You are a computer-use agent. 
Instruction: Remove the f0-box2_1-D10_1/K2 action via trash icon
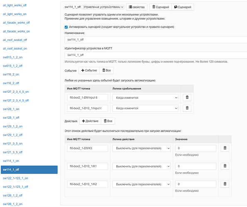(x=225, y=184)
